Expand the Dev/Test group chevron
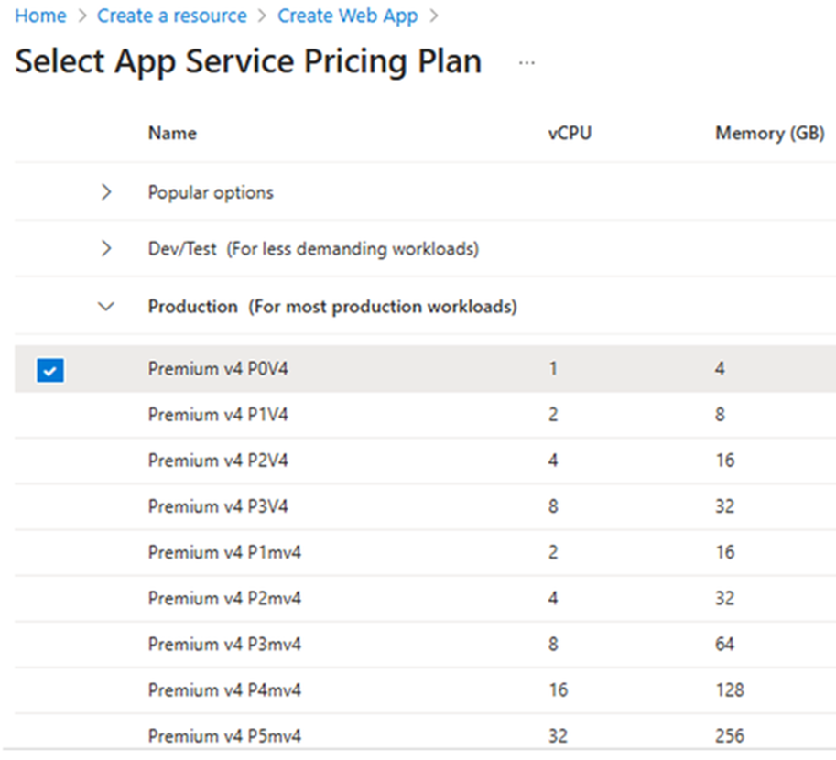This screenshot has height=760, width=836. point(106,248)
